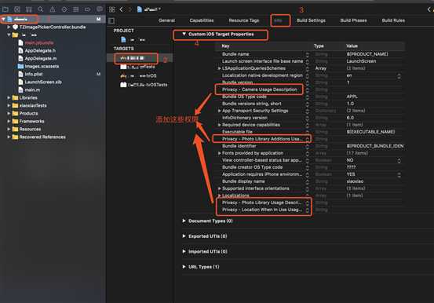The height and width of the screenshot is (303, 434).
Task: Open the Breakpoint navigator icon
Action: click(x=87, y=9)
